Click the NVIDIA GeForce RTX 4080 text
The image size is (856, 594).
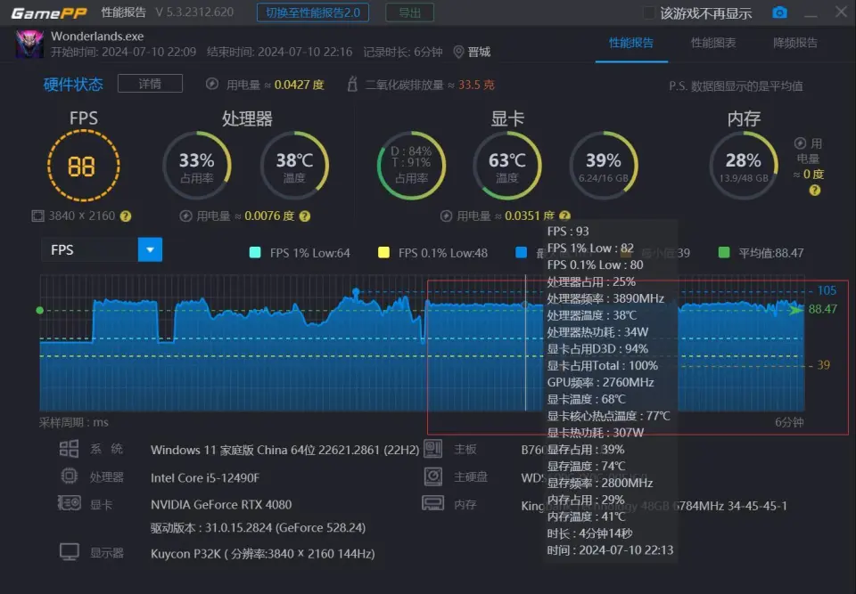(221, 505)
